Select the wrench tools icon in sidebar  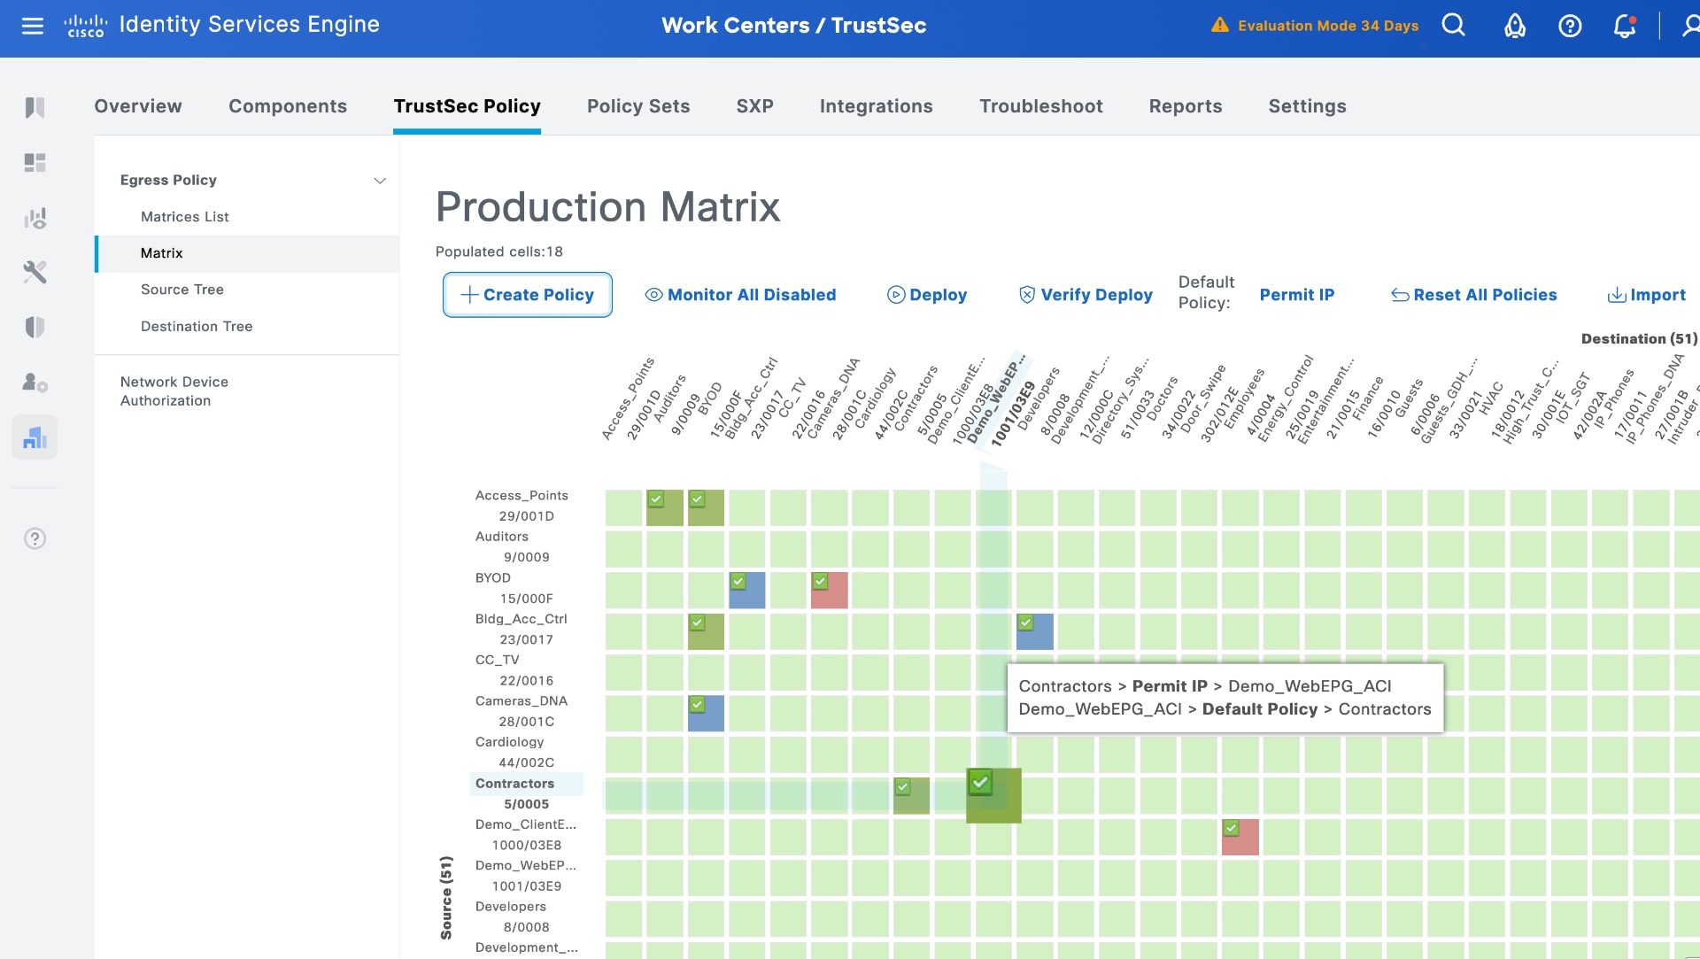(35, 272)
